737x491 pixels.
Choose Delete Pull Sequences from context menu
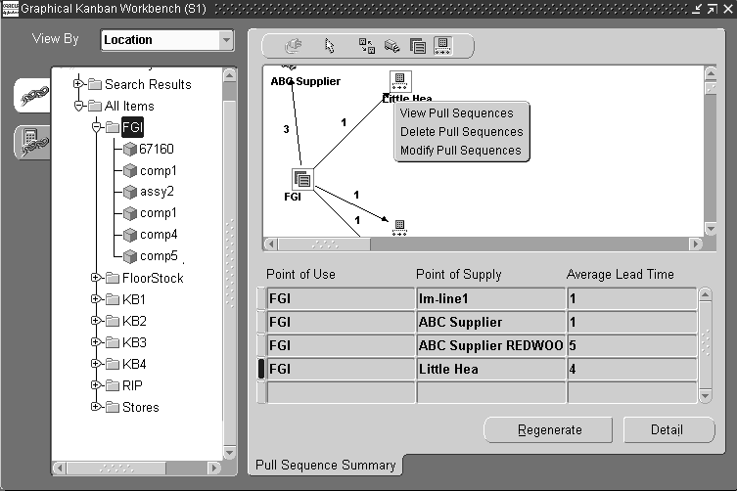click(x=462, y=132)
